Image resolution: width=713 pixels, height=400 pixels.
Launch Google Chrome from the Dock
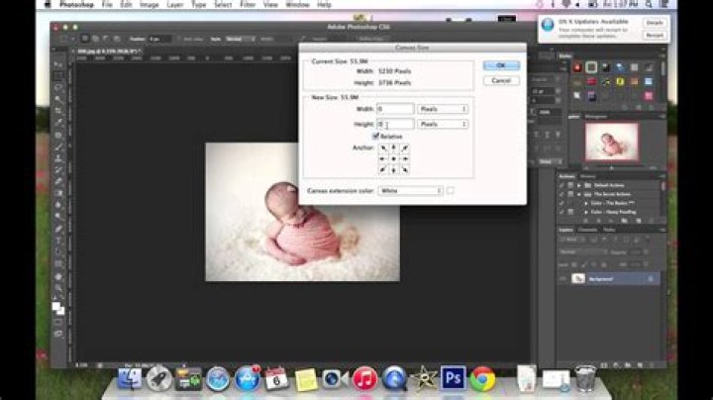pyautogui.click(x=482, y=377)
